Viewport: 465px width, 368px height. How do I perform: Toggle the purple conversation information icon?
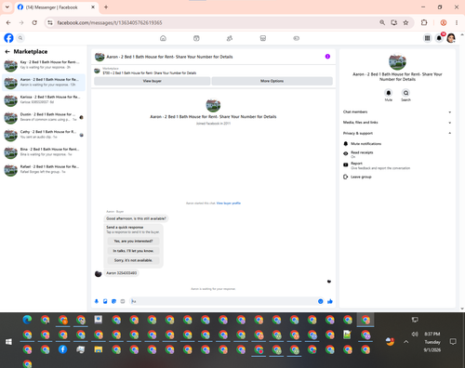[x=327, y=57]
